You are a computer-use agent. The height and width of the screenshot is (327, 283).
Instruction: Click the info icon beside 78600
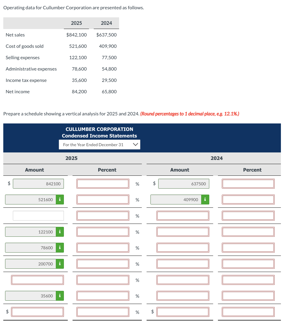[x=60, y=247]
